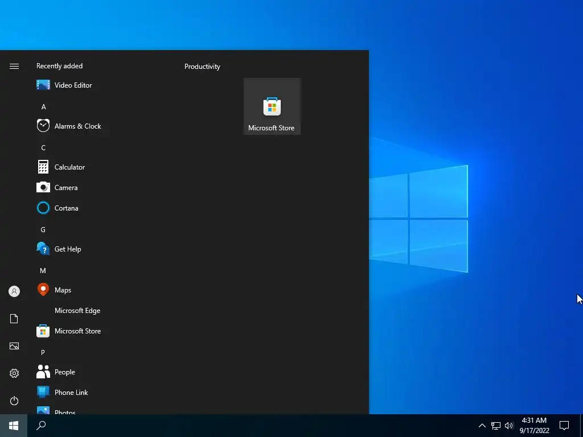This screenshot has width=583, height=437.
Task: Open the taskbar clock and date
Action: coord(534,426)
